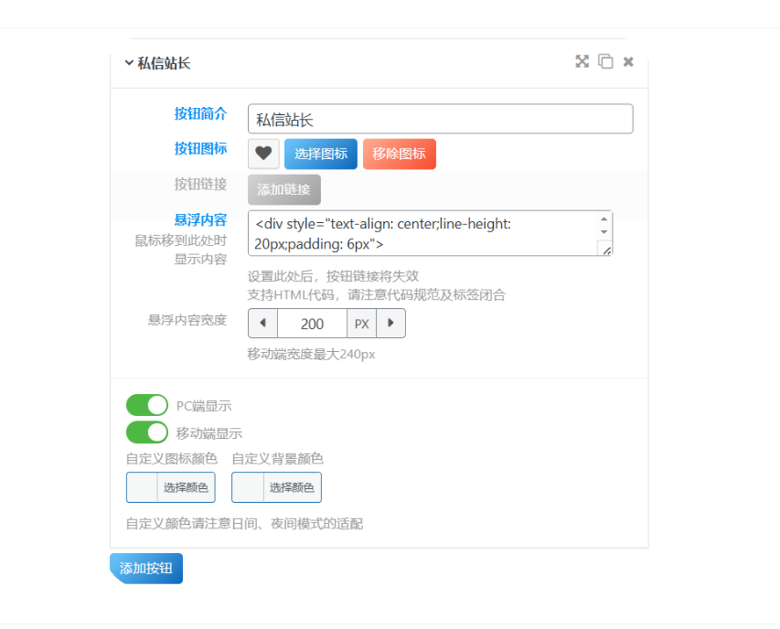Viewport: 780px width, 629px height.
Task: Click the move/fullscreen arrows icon in the panel header
Action: [x=582, y=61]
